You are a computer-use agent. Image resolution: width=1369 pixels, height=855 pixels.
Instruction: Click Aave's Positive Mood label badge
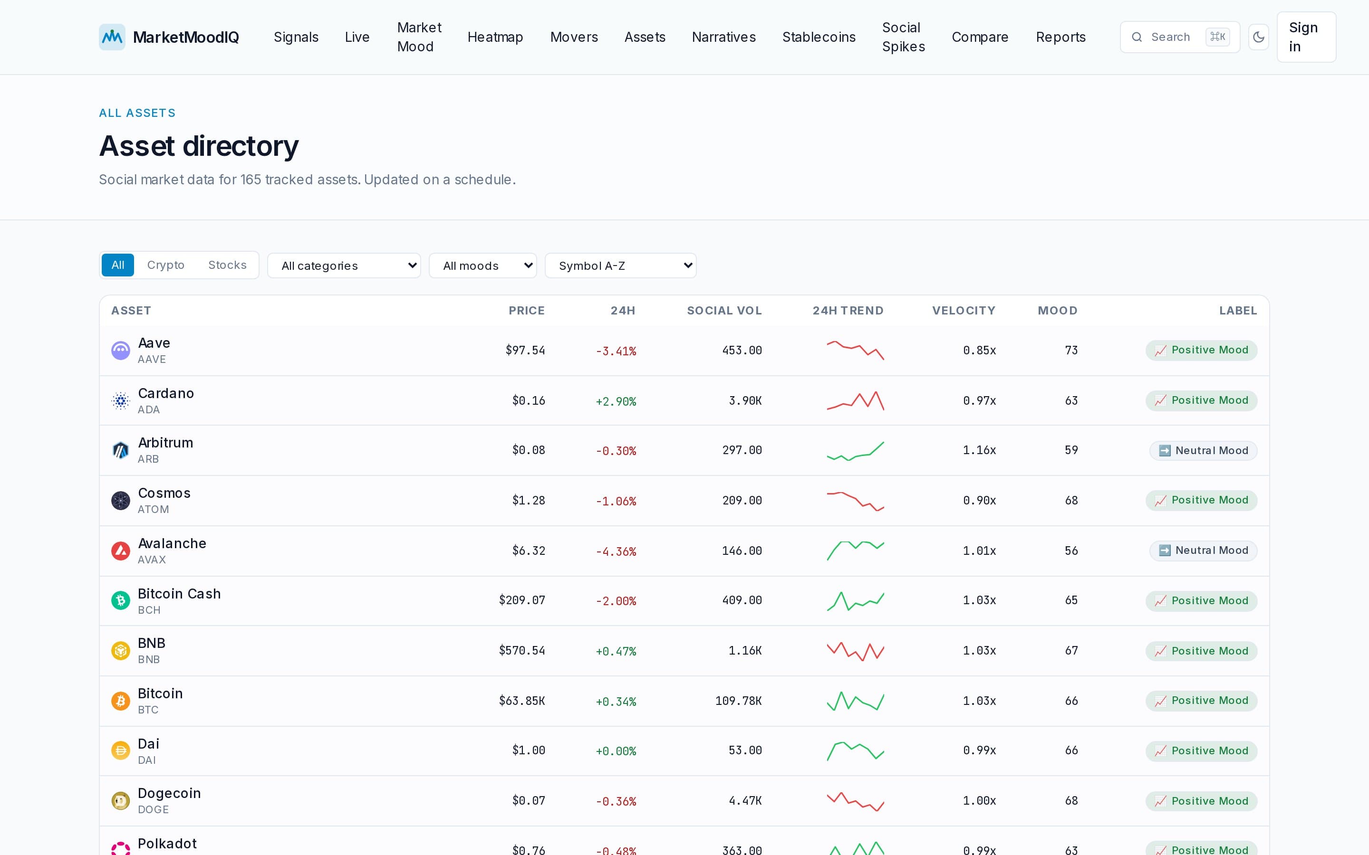pos(1202,350)
